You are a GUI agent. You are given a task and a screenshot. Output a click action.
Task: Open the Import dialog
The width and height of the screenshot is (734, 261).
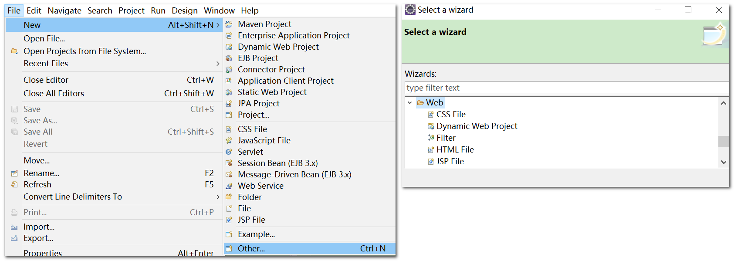coord(38,227)
